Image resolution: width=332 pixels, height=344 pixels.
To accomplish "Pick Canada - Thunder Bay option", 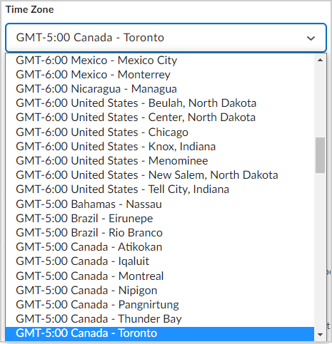I will (160, 318).
